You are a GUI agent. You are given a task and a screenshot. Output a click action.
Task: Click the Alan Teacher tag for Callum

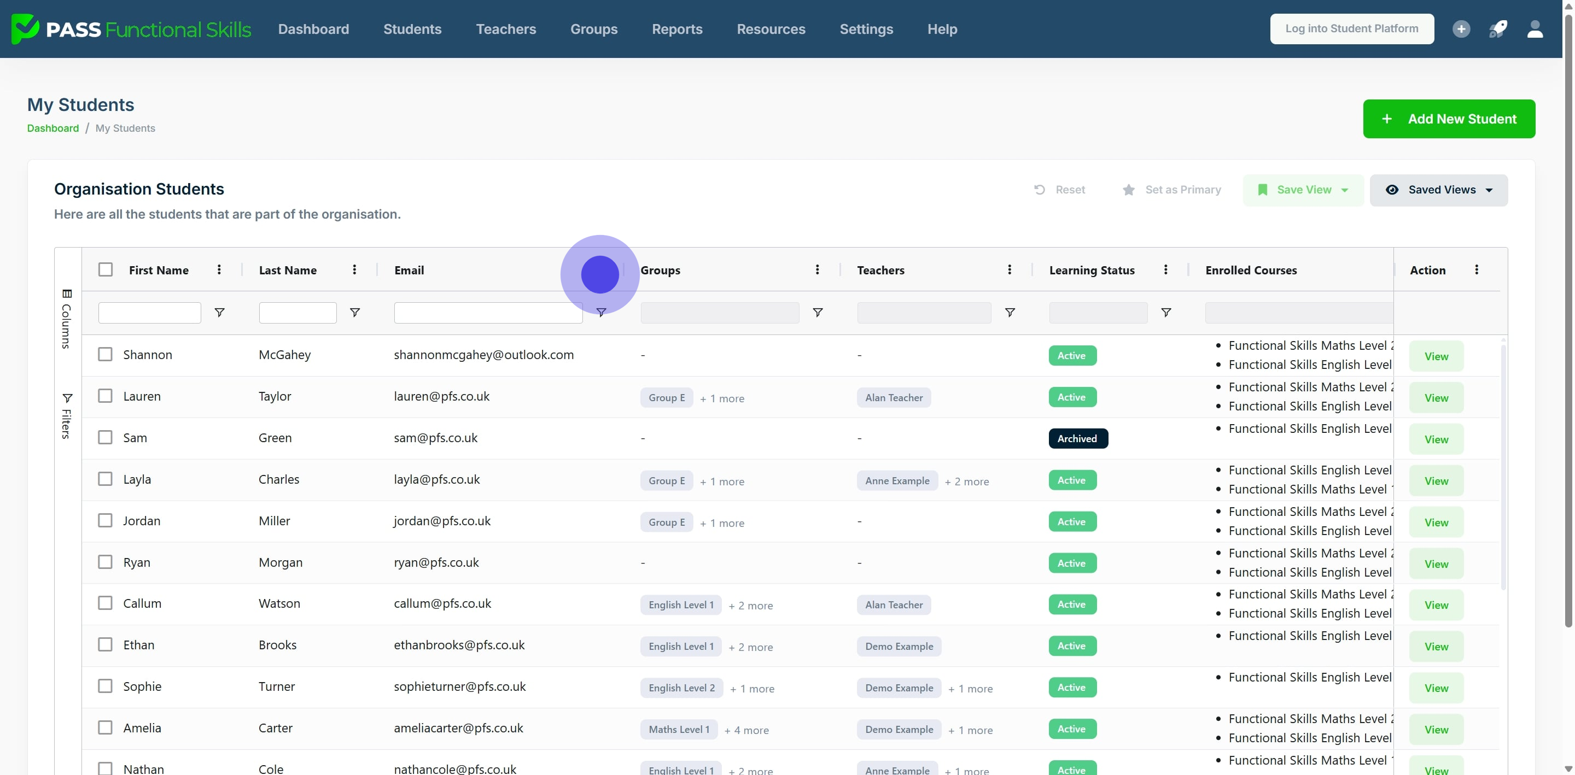tap(893, 604)
